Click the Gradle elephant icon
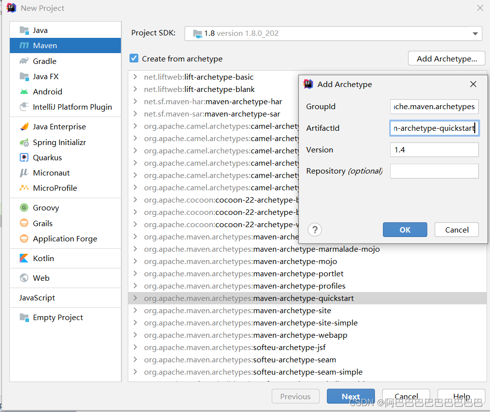490x412 pixels. pyautogui.click(x=24, y=61)
